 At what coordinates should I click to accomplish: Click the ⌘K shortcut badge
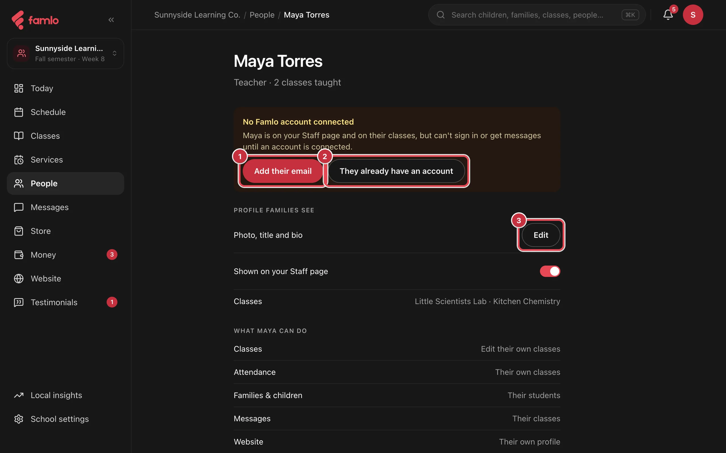pos(630,15)
